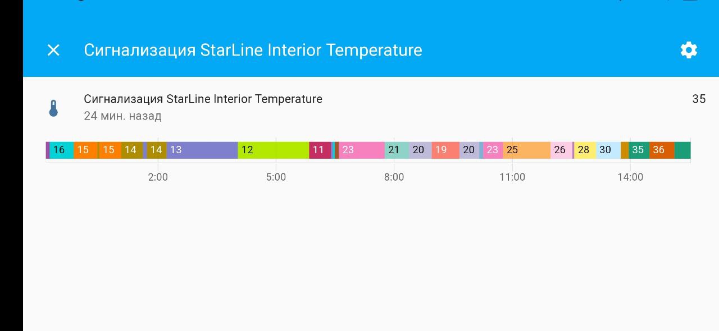Select the teal 21 timeline segment
The height and width of the screenshot is (331, 719).
396,150
